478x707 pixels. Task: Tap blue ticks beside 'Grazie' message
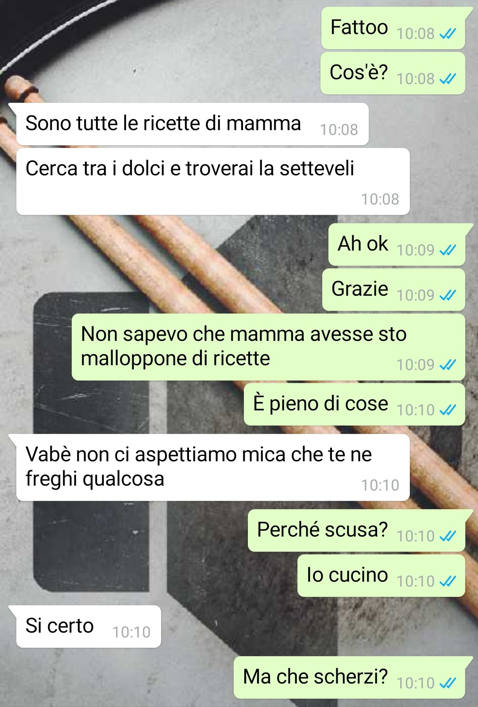tap(448, 295)
